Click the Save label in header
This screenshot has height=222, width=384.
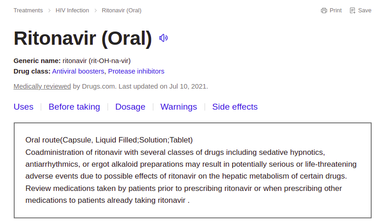click(365, 11)
